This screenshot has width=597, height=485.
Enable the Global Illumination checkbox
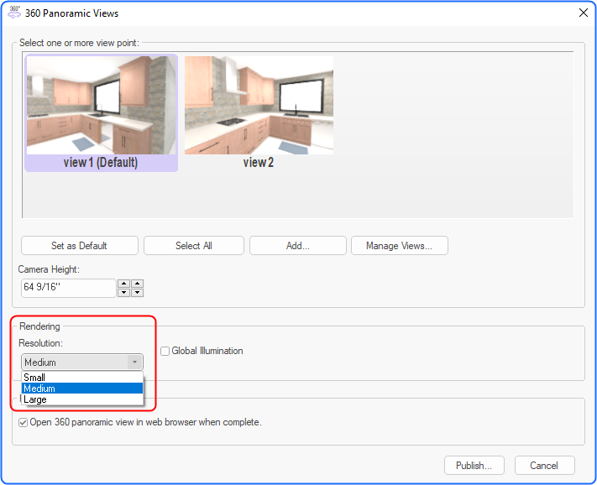[x=165, y=351]
